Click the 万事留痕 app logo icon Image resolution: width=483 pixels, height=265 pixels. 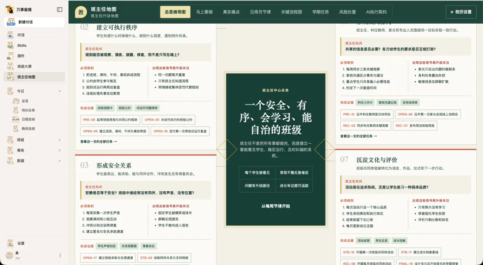10,9
